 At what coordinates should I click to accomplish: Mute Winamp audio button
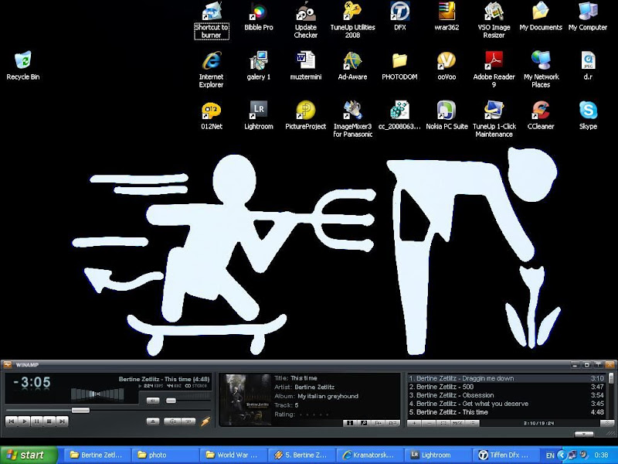point(153,401)
